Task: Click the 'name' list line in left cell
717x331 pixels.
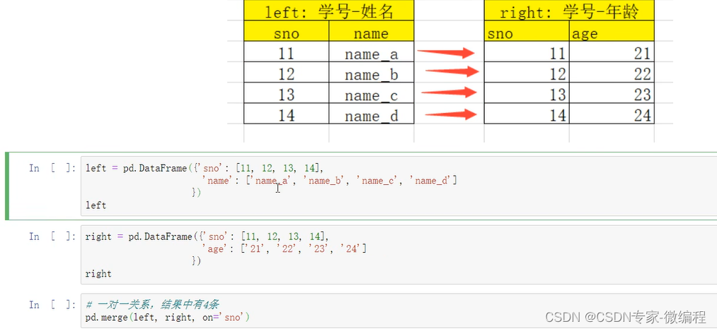Action: pyautogui.click(x=329, y=181)
